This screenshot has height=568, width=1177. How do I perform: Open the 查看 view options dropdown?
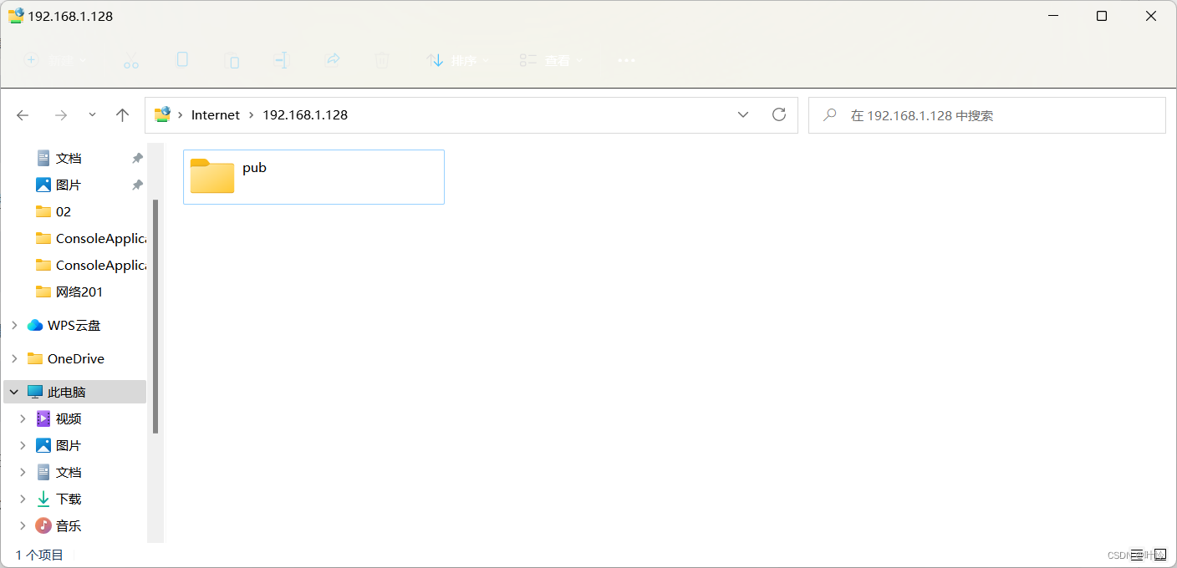point(550,59)
